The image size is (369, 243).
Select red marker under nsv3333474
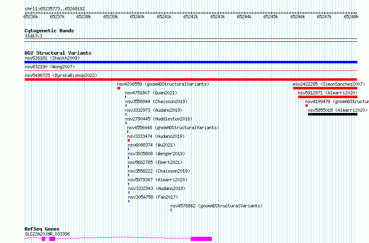129,140
